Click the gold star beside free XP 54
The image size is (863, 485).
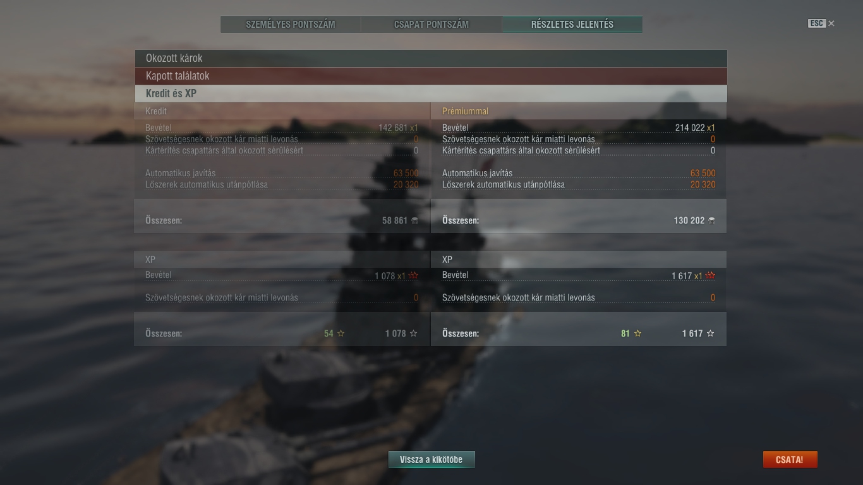pos(341,333)
